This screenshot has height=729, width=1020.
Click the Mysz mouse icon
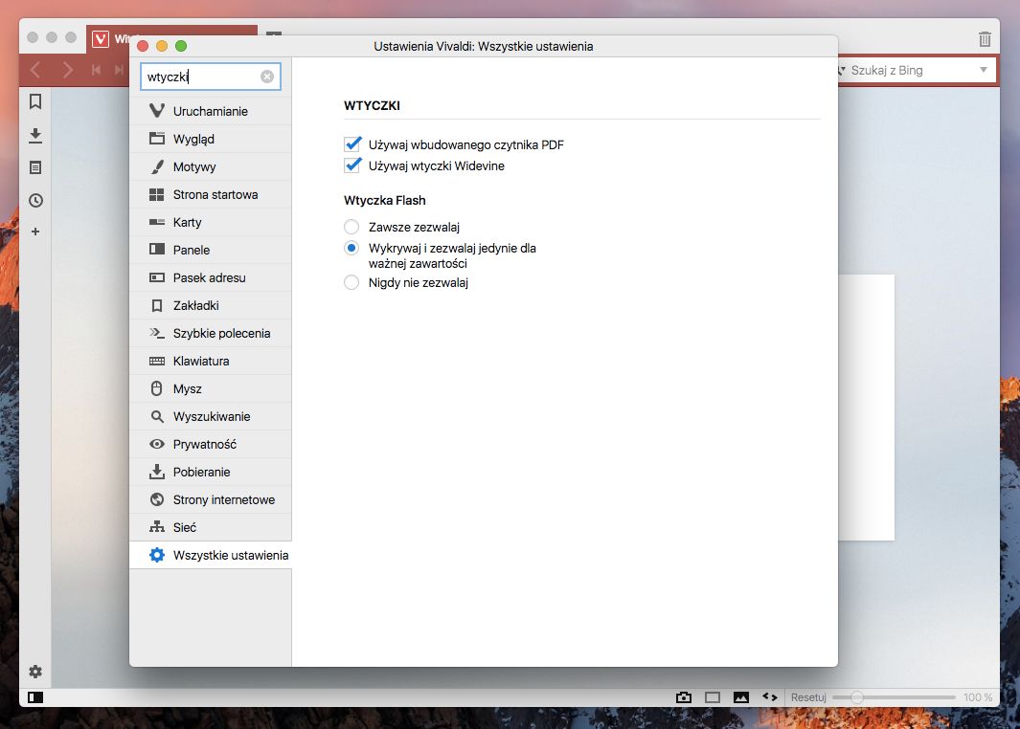coord(157,388)
